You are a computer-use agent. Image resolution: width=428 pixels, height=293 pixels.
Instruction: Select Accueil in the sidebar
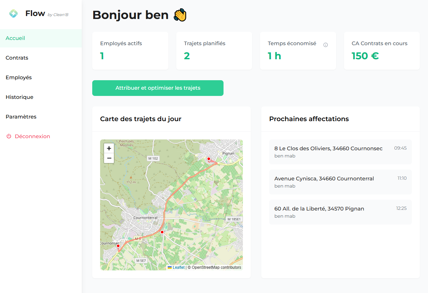(15, 38)
